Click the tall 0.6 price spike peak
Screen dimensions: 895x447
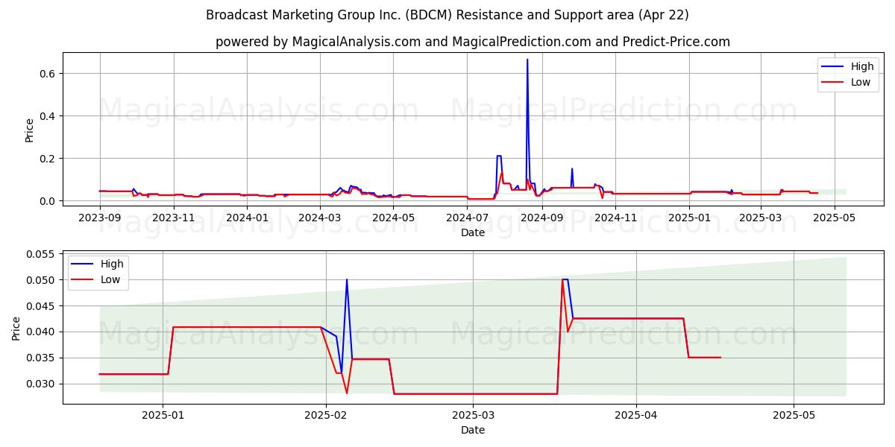[x=527, y=60]
